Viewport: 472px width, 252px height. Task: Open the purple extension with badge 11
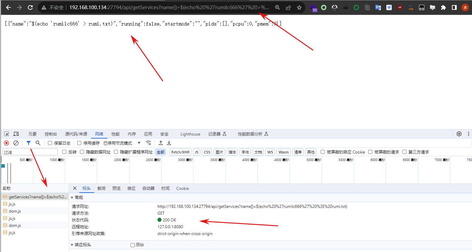tap(314, 7)
